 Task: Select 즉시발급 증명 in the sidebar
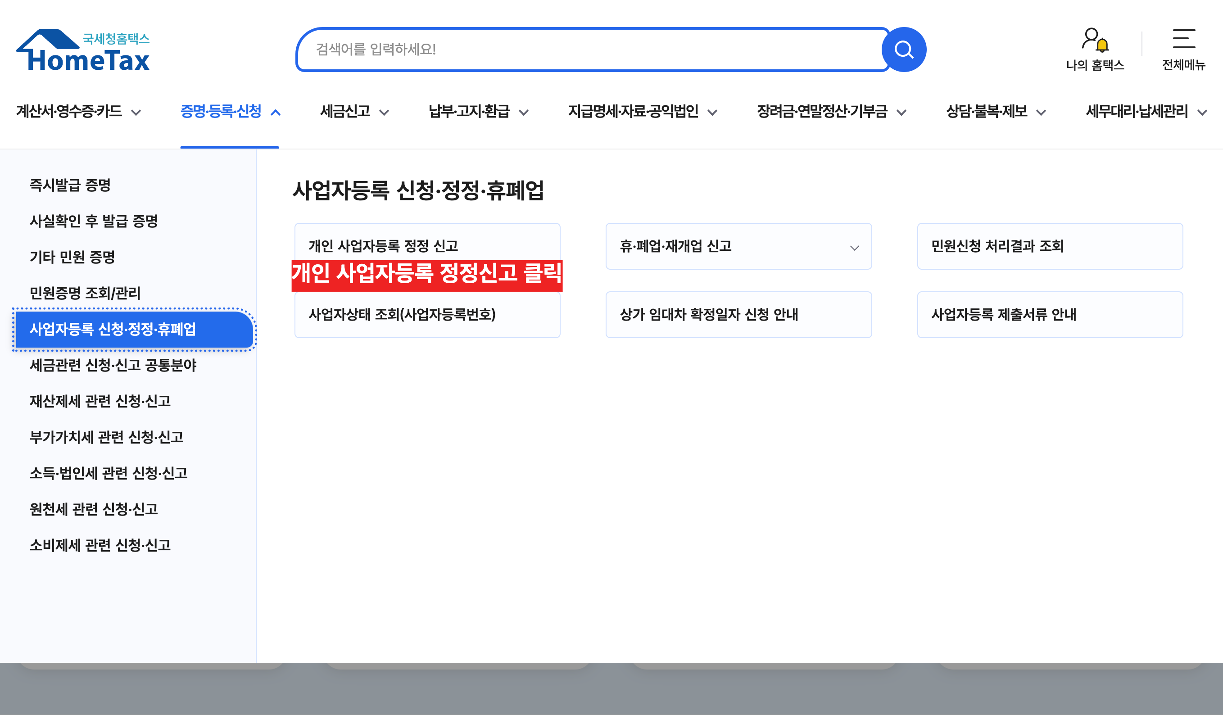[x=70, y=185]
